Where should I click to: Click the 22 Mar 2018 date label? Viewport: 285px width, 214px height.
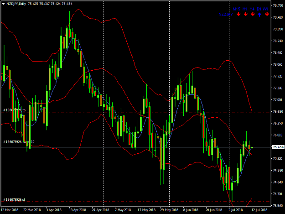[32, 210]
